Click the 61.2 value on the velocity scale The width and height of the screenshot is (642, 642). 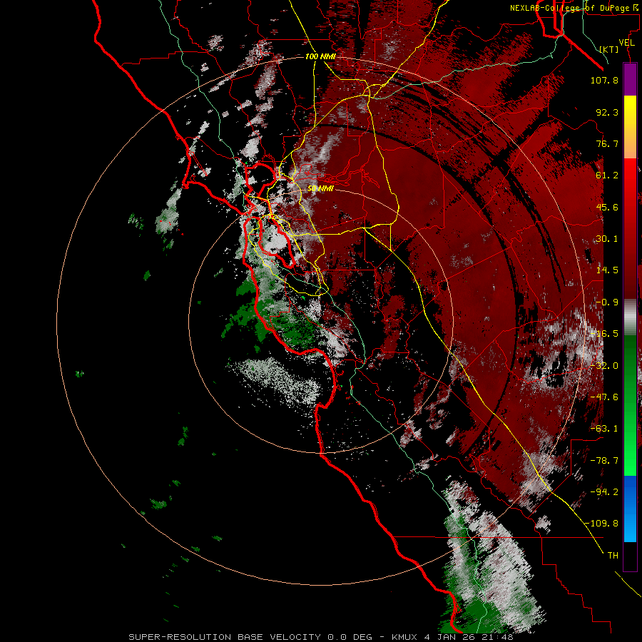607,175
